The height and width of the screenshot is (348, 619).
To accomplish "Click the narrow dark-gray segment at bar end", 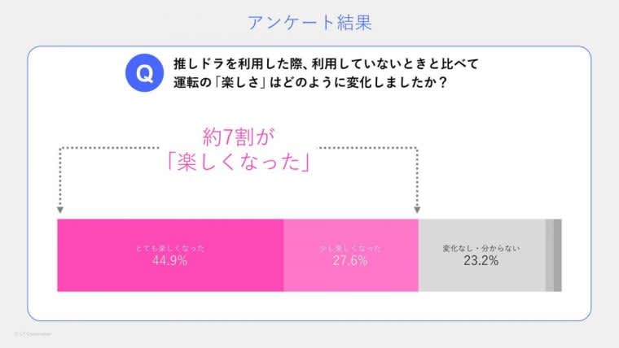I will click(558, 254).
